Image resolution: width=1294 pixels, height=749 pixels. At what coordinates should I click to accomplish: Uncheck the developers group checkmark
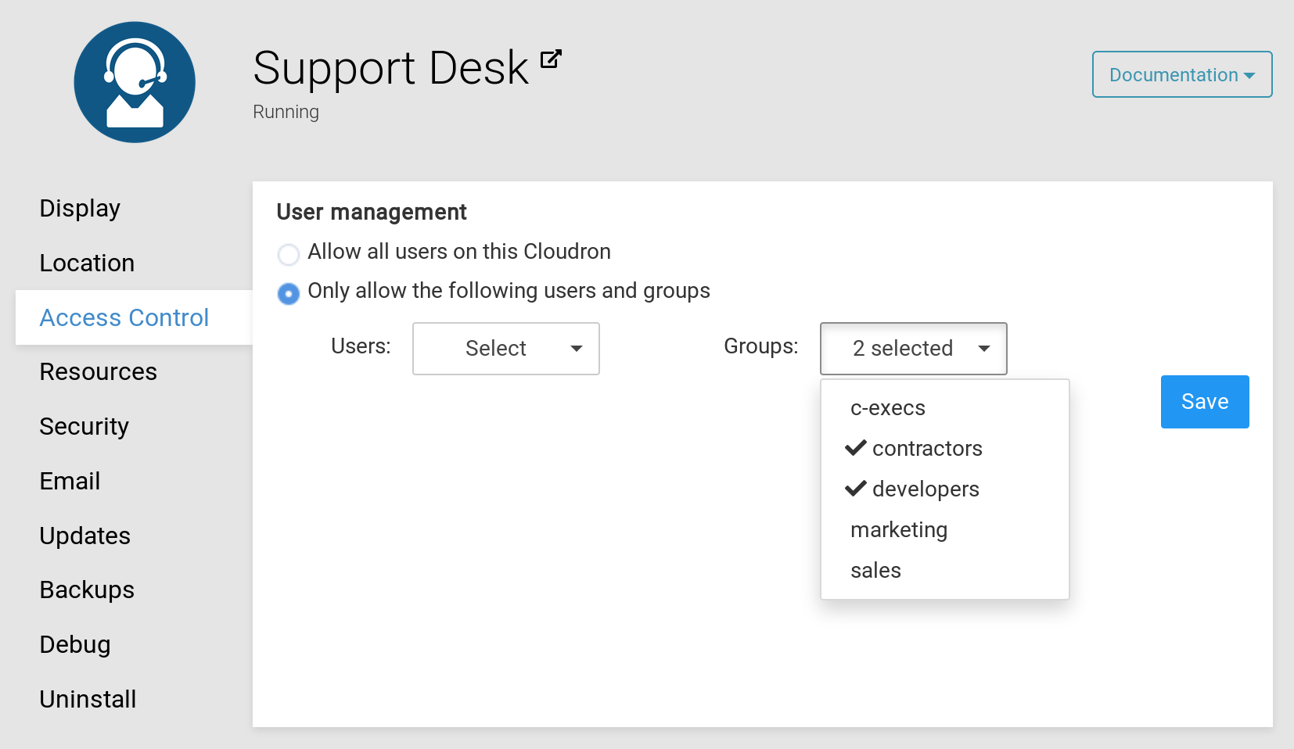[x=856, y=489]
